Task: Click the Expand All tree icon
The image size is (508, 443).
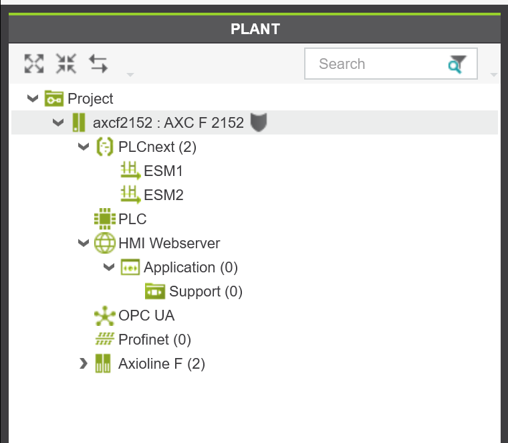Action: [34, 64]
